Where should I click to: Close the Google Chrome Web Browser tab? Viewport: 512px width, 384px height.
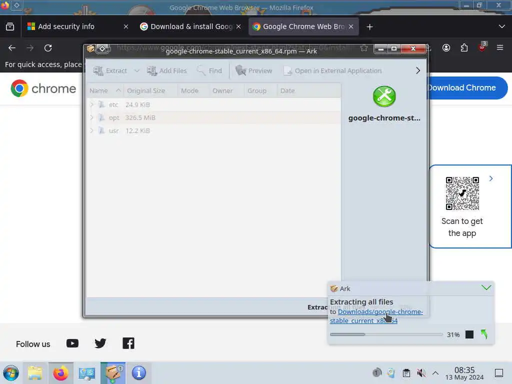click(x=351, y=27)
